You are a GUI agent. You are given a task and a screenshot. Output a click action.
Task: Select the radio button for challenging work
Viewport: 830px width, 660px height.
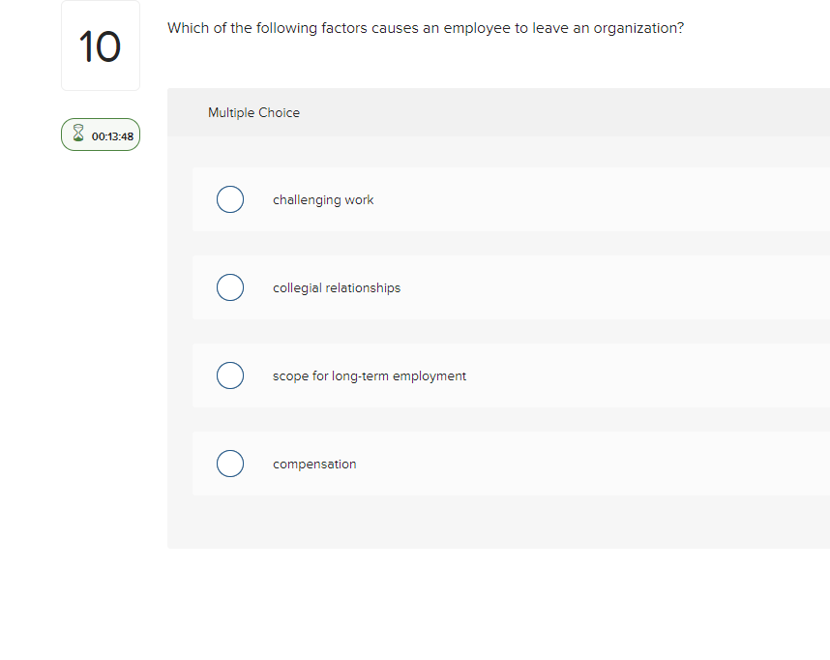tap(230, 199)
